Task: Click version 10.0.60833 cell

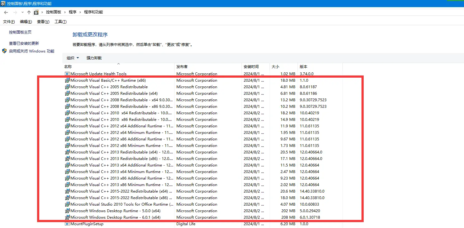Action: point(309,204)
